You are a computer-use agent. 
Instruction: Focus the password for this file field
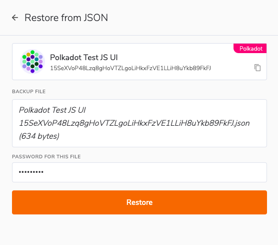tap(139, 172)
